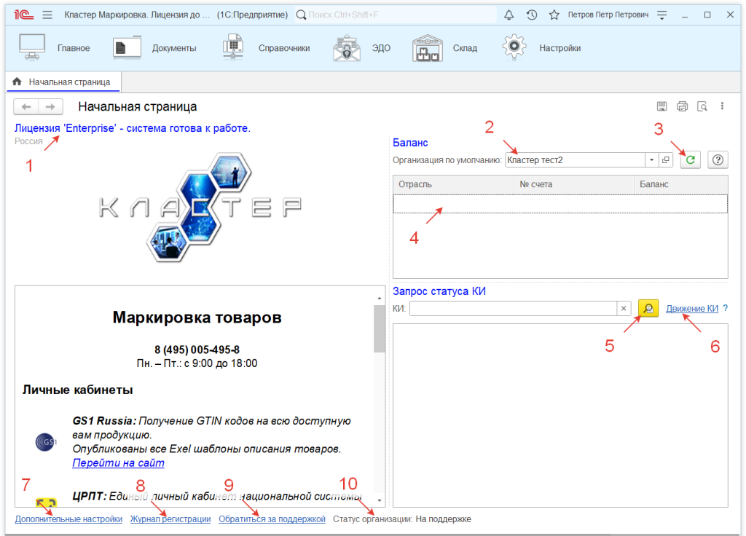Open the 1C main menu hamburger icon
746x536 pixels.
(x=47, y=15)
